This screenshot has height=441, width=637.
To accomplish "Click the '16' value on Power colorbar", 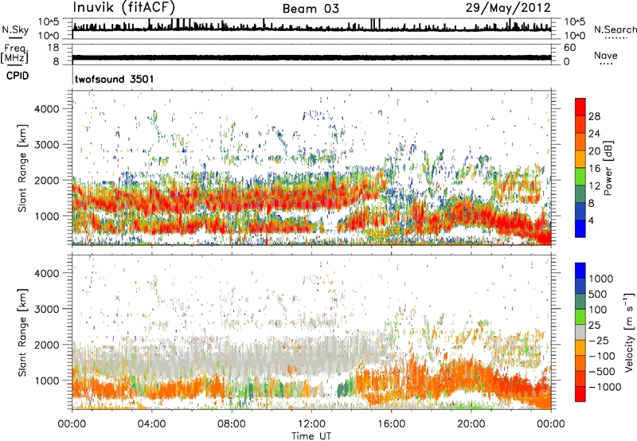I will tap(594, 169).
